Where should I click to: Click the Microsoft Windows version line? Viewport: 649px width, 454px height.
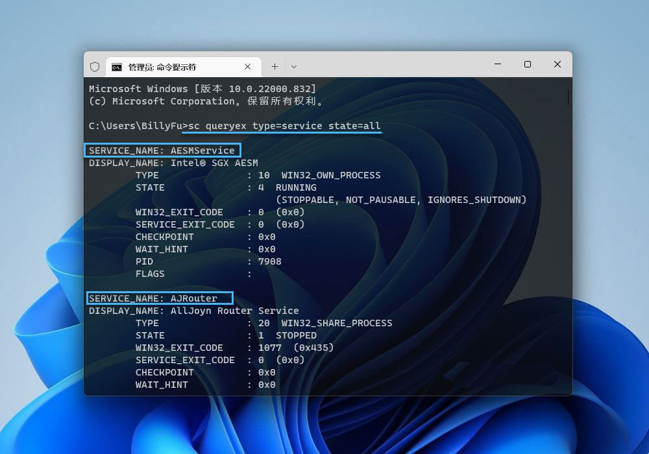(x=202, y=89)
